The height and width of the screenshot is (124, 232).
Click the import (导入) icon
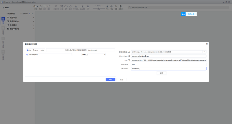(x=107, y=6)
